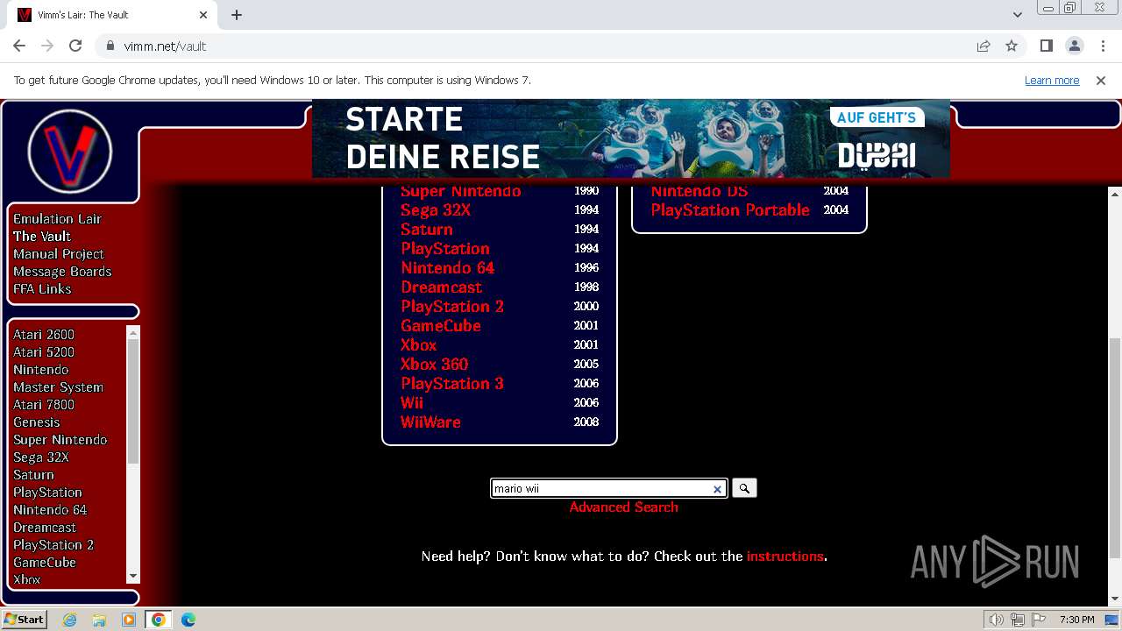Open the PlayStation 2 link in the main list

(x=452, y=306)
